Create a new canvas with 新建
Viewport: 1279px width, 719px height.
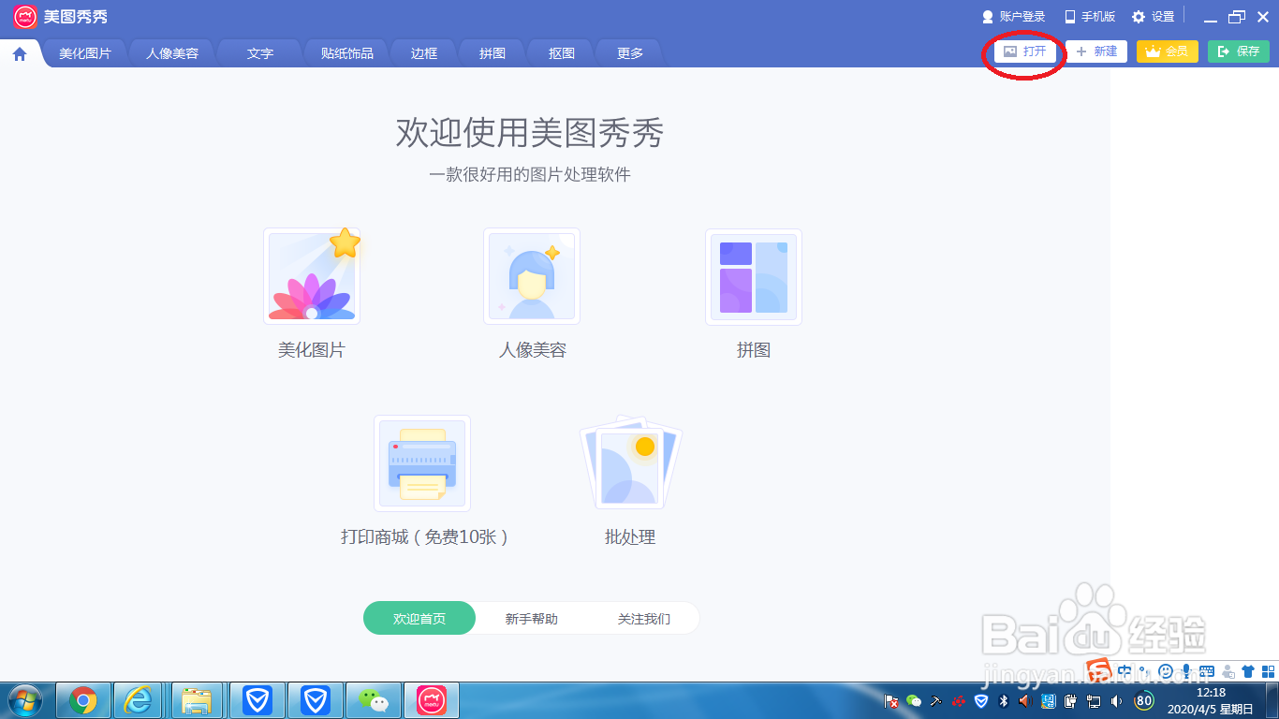[x=1096, y=51]
